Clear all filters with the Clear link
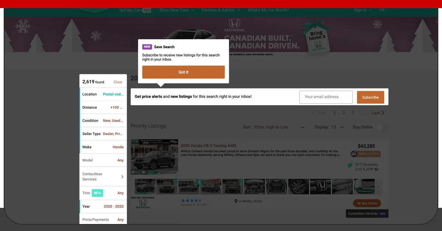The width and height of the screenshot is (442, 231). 118,82
